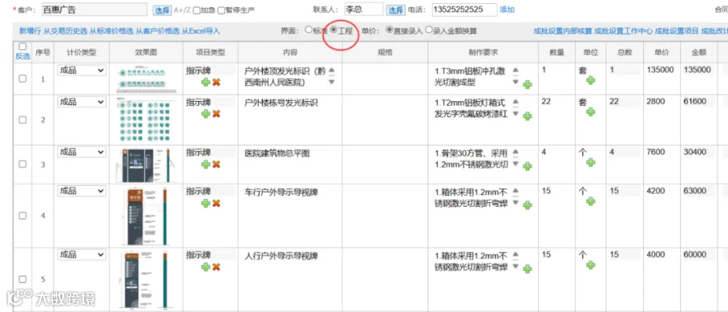Open 计价类型 dropdown in row 4

(x=82, y=192)
